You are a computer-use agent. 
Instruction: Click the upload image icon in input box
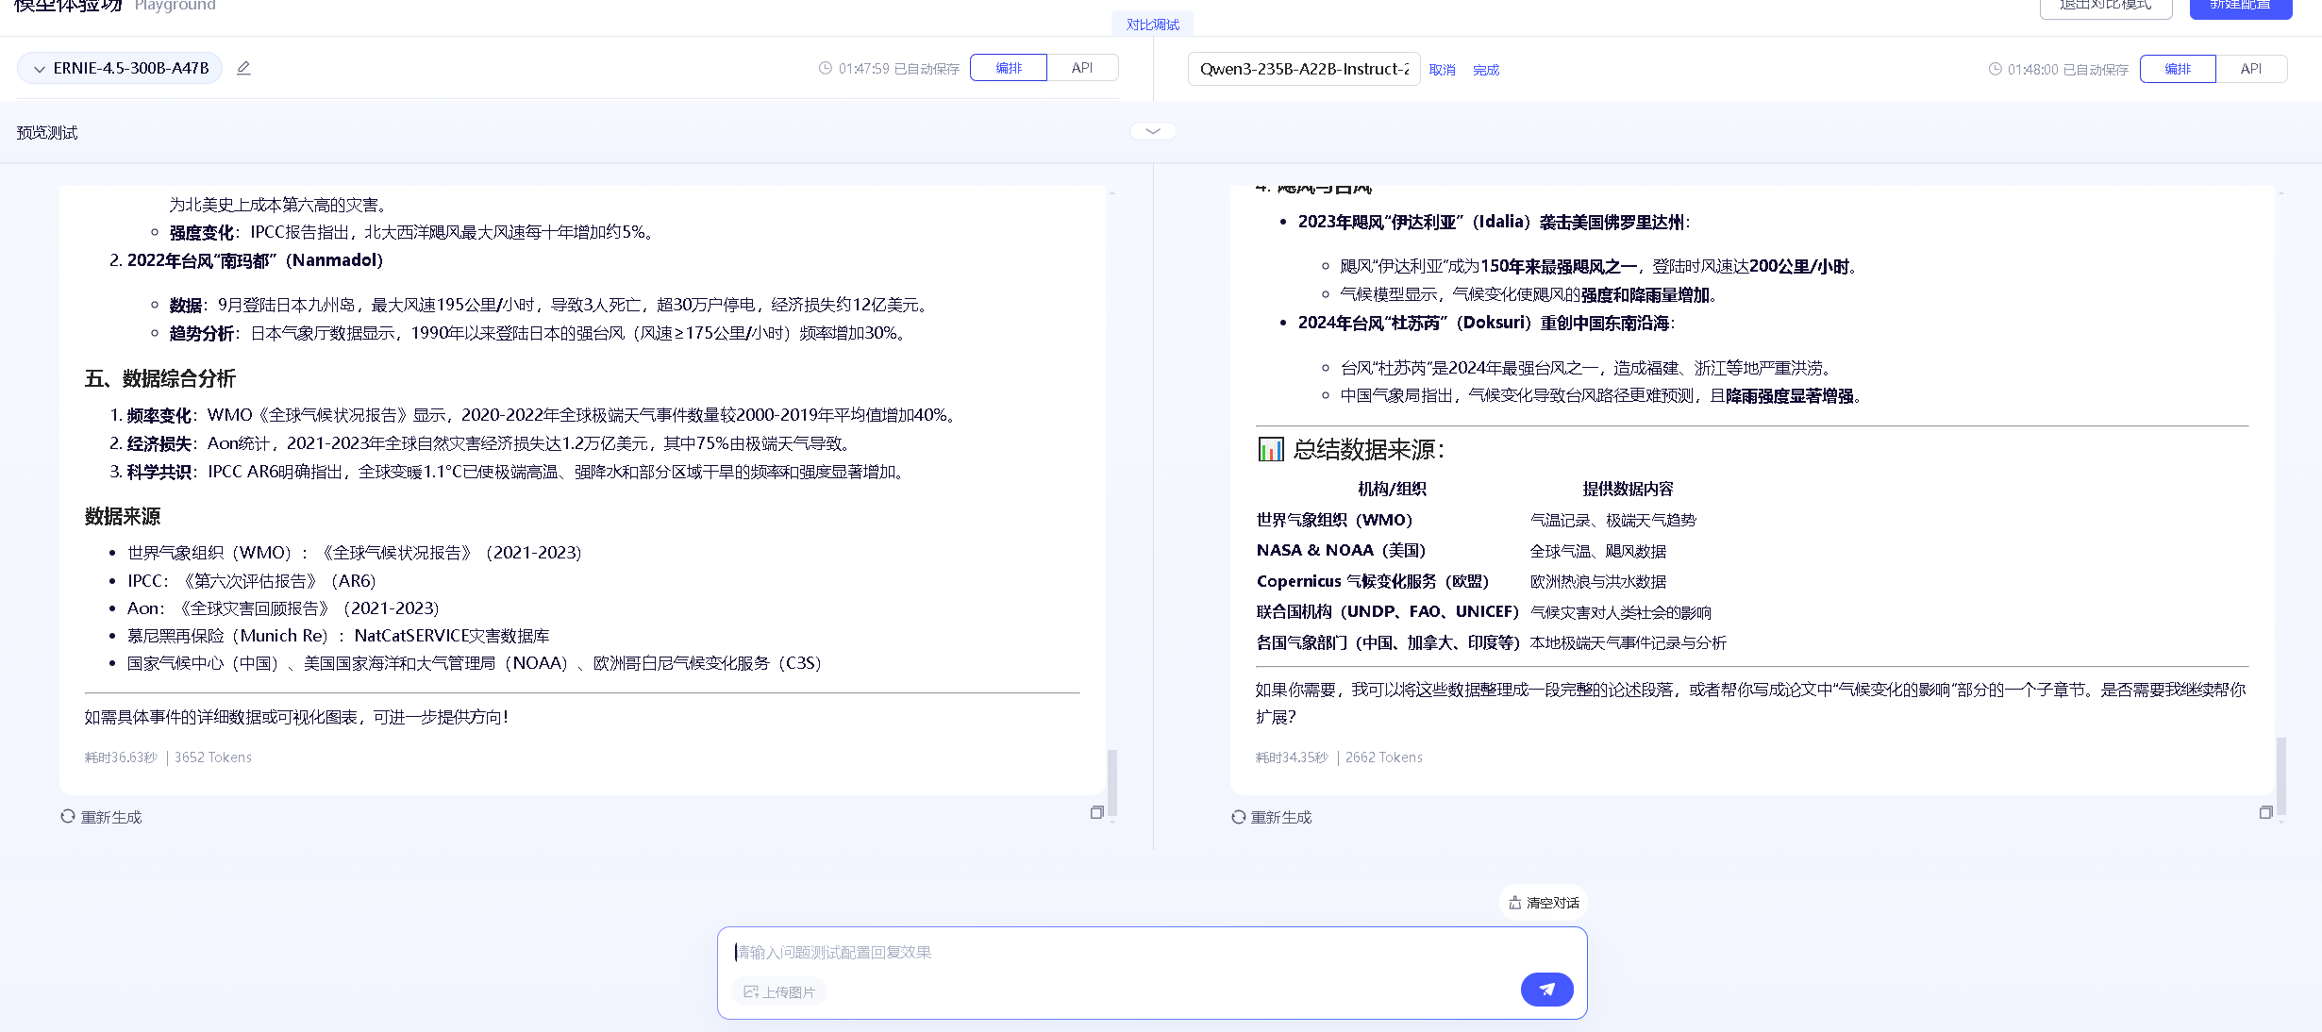751,991
